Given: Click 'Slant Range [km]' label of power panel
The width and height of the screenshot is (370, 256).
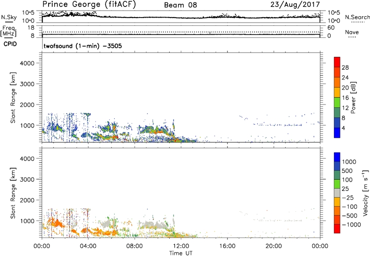Looking at the screenshot, I should pyautogui.click(x=13, y=98).
